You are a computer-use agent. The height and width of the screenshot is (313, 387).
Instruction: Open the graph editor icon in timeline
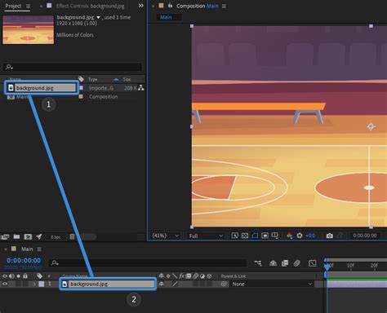point(313,263)
